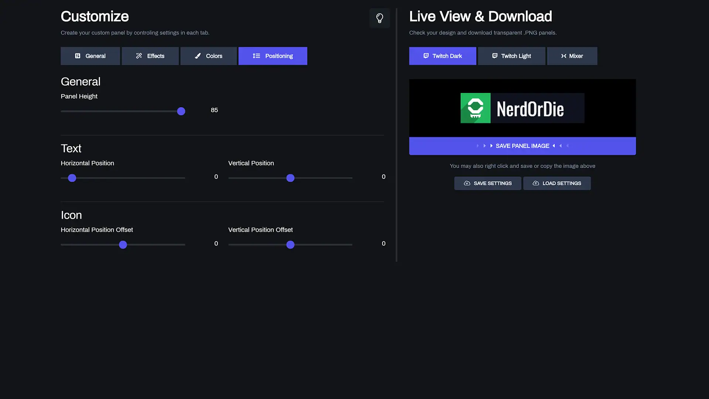The image size is (709, 399).
Task: Click Save Panel Image button
Action: tap(523, 146)
